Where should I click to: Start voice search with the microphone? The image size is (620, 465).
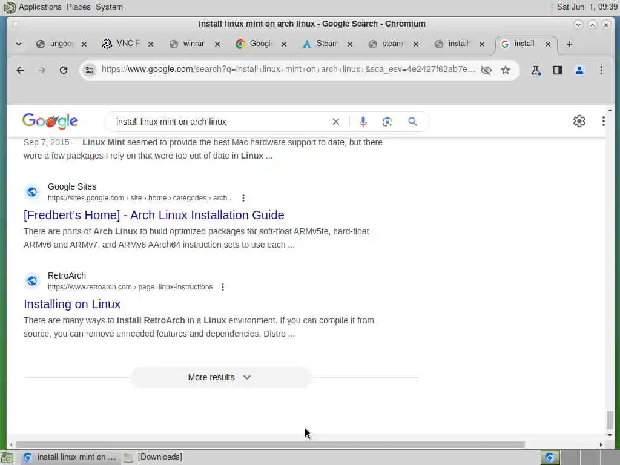[x=363, y=122]
